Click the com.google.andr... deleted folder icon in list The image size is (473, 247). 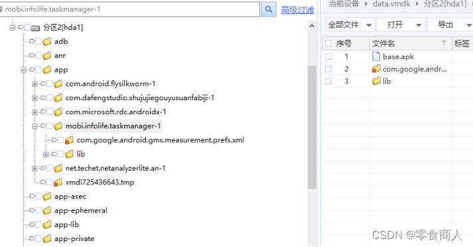coord(376,69)
